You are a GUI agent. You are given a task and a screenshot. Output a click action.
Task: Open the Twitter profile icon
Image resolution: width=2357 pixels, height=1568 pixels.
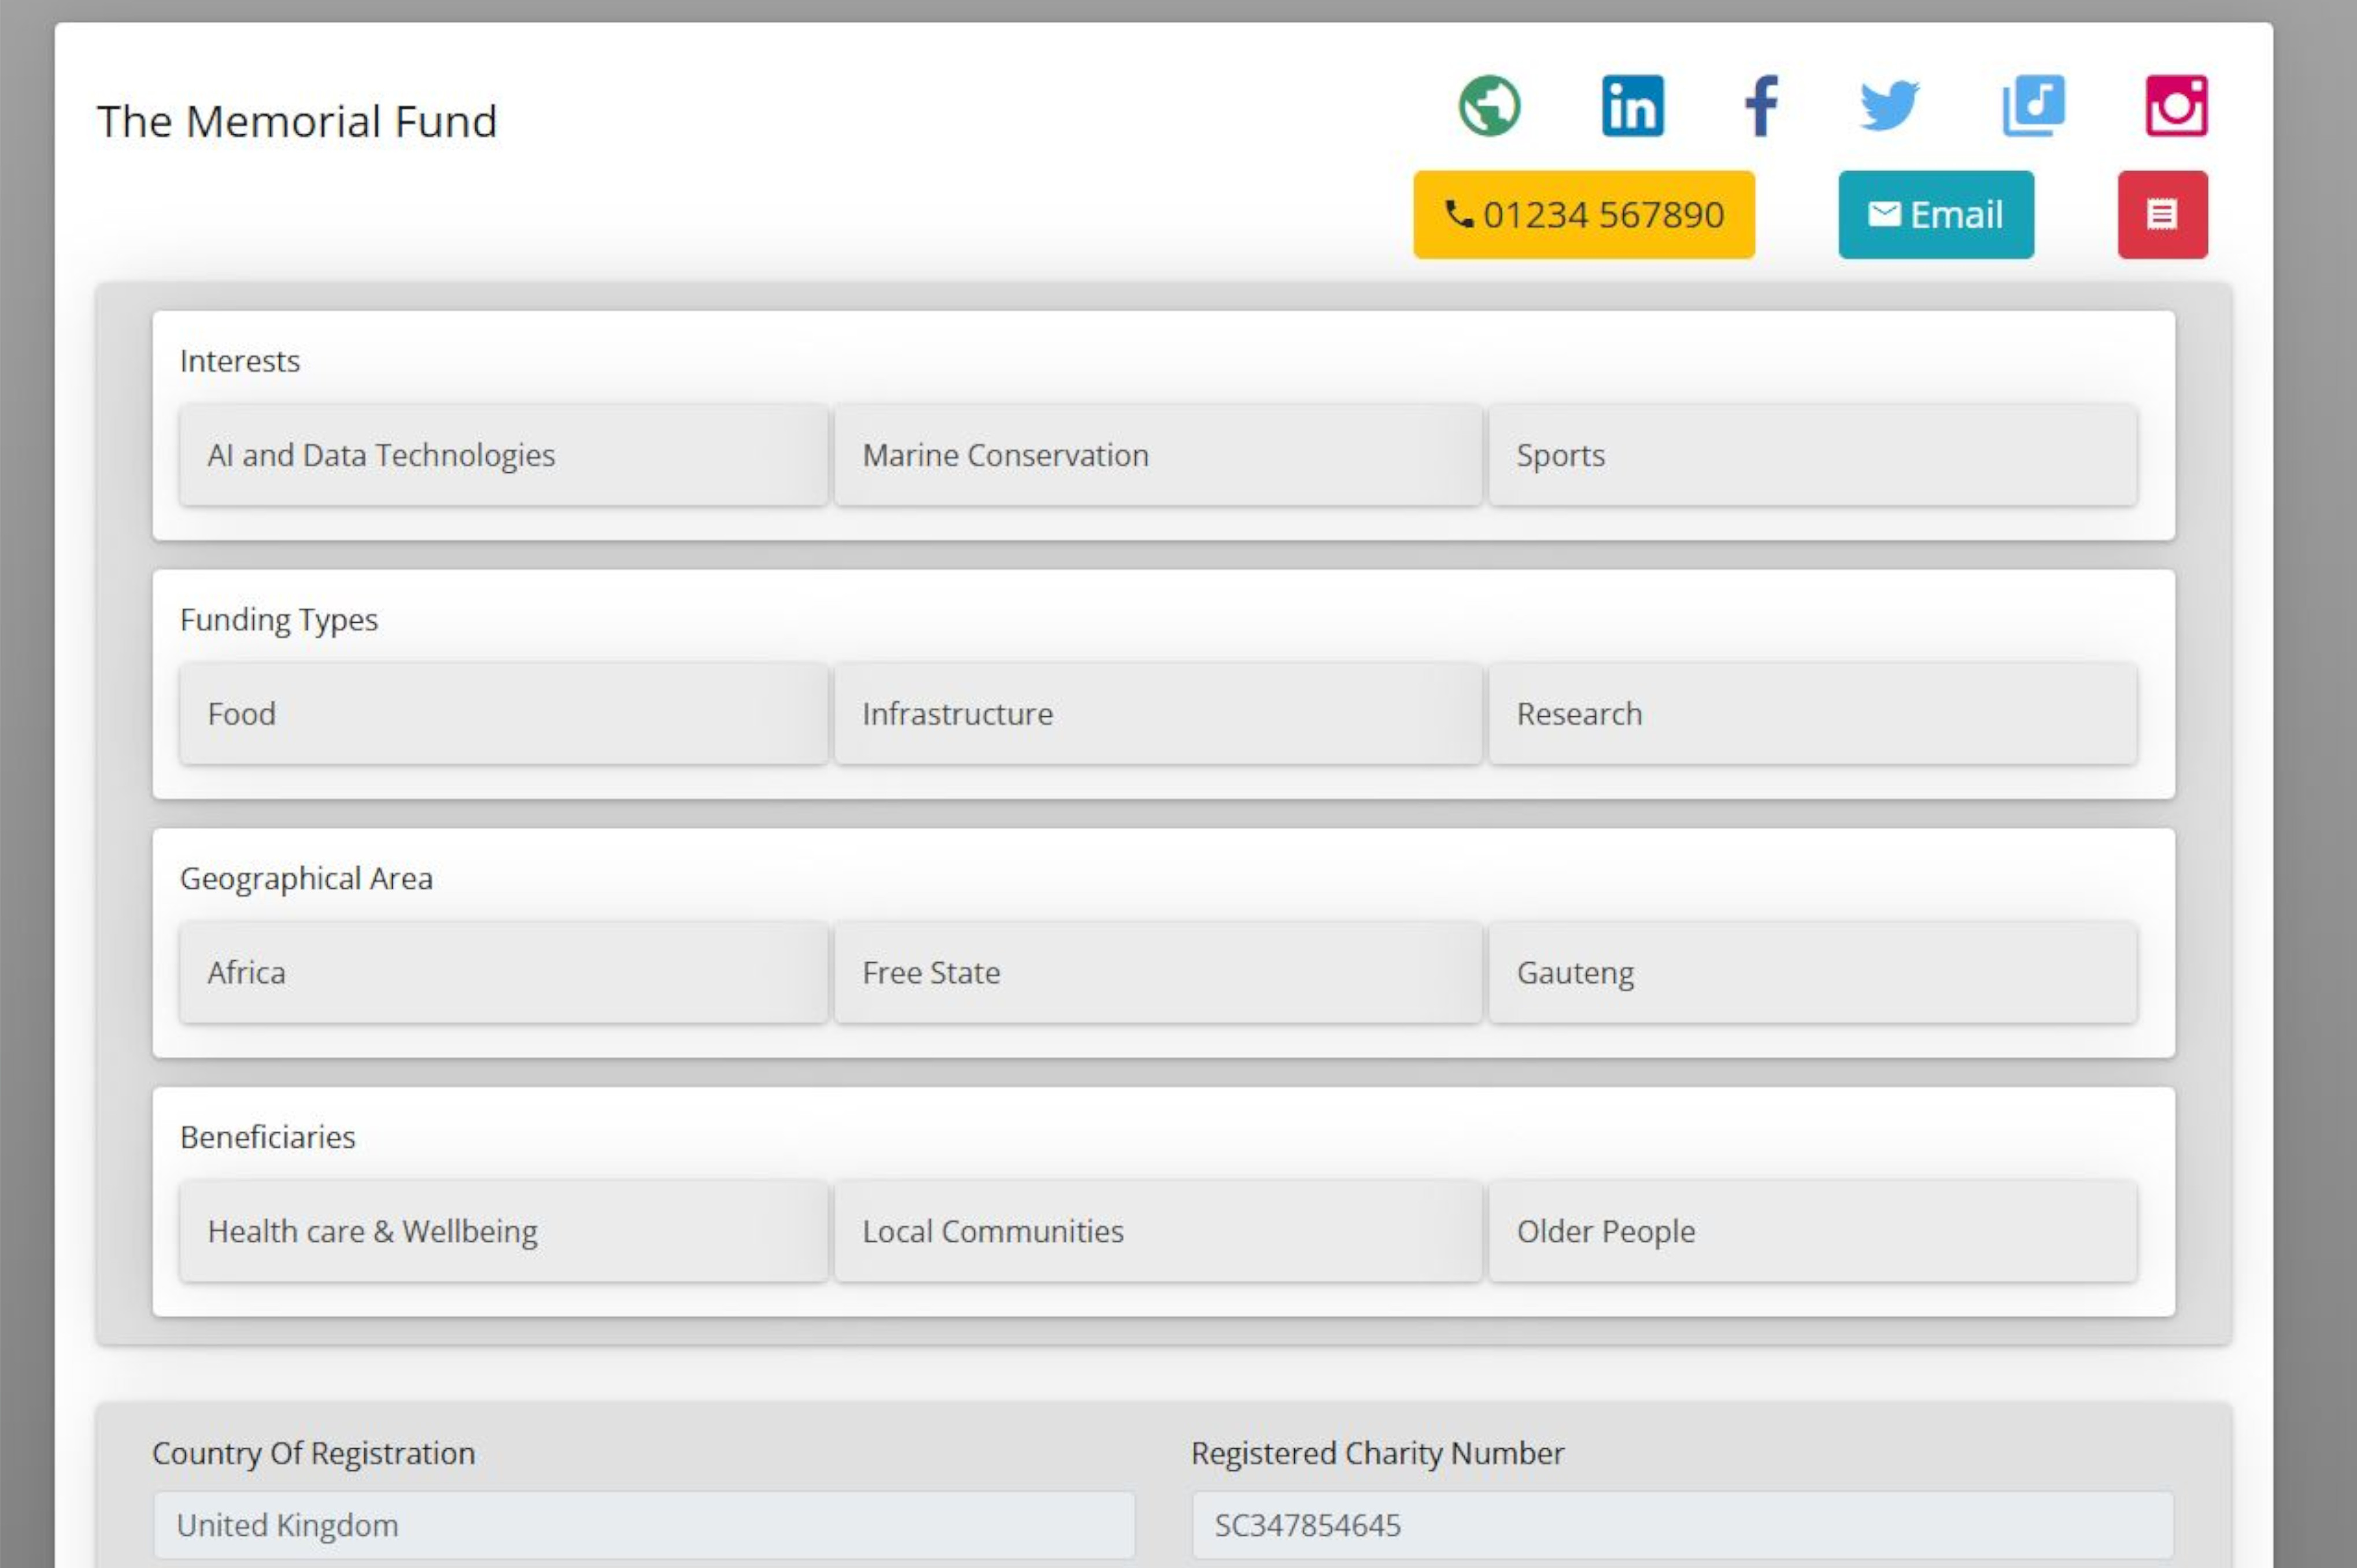(1889, 106)
